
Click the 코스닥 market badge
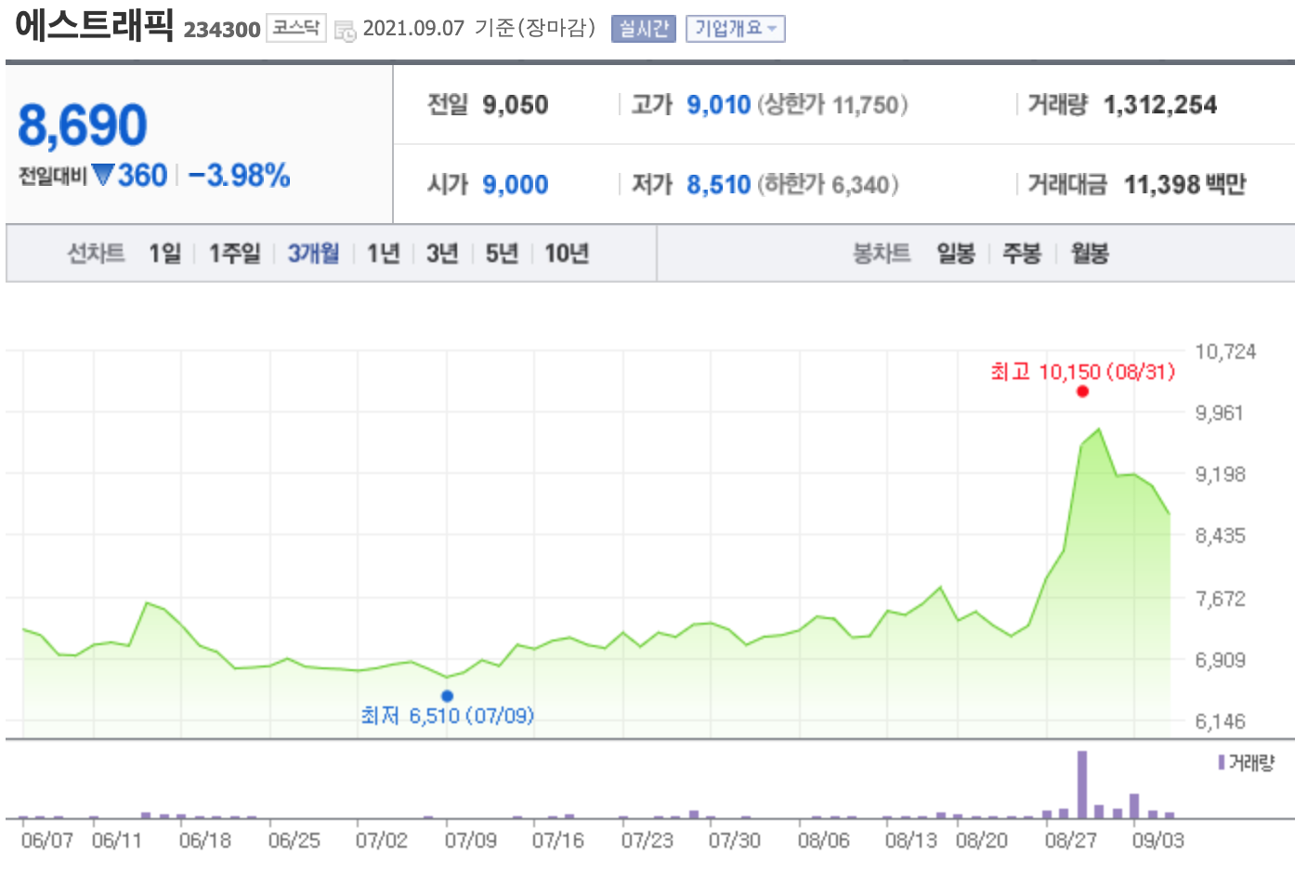[296, 28]
